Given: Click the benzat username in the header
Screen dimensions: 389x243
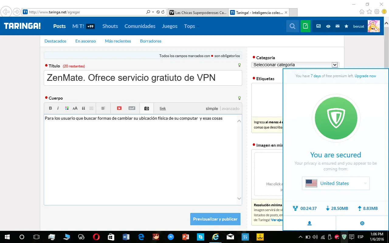Looking at the screenshot, I should [359, 26].
